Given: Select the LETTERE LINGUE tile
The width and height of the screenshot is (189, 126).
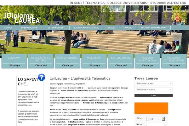Looking at the screenshot, I should (121, 61).
